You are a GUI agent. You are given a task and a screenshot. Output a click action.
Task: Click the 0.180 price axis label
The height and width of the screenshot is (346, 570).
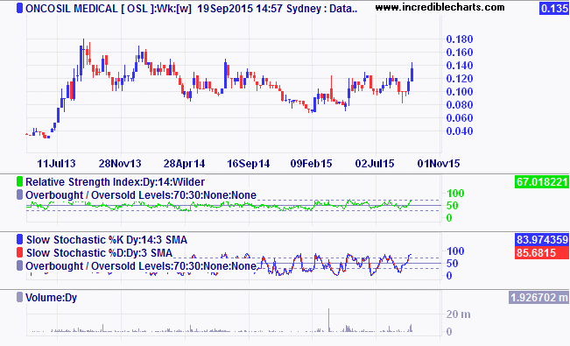460,39
